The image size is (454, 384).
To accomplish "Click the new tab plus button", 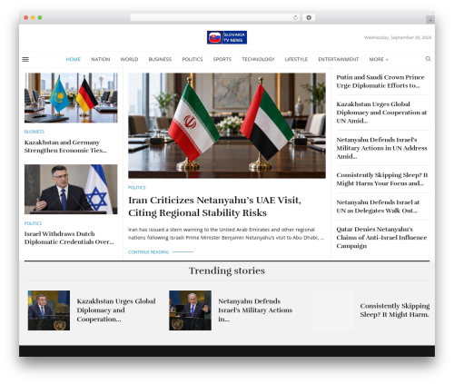I will click(x=430, y=20).
